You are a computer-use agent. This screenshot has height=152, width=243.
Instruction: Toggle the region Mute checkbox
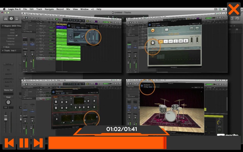click(16, 29)
